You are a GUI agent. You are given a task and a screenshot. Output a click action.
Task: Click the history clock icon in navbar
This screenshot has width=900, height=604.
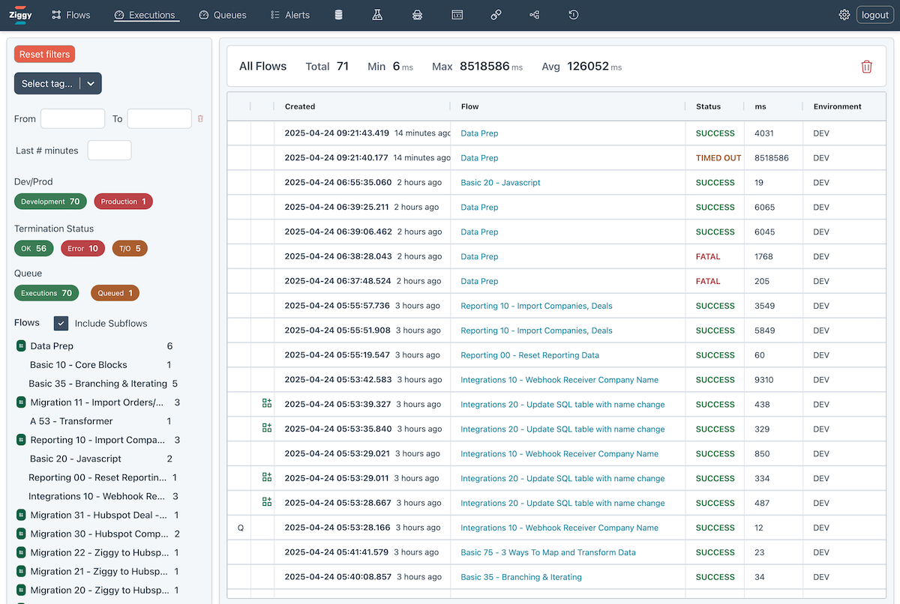click(574, 15)
